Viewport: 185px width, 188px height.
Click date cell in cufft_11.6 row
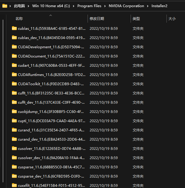[x=104, y=93]
